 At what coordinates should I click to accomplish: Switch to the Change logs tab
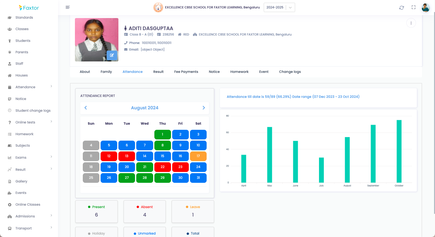tap(290, 72)
